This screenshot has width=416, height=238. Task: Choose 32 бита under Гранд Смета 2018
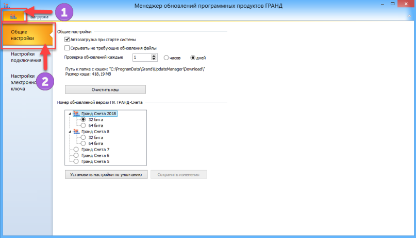click(84, 120)
